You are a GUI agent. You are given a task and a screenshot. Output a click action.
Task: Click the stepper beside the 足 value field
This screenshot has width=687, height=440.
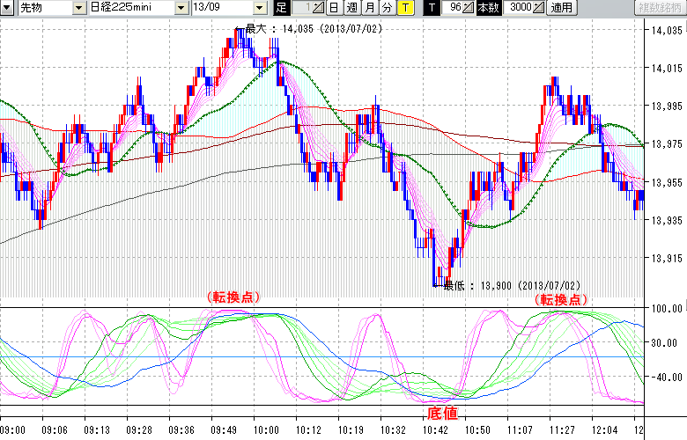pyautogui.click(x=318, y=8)
